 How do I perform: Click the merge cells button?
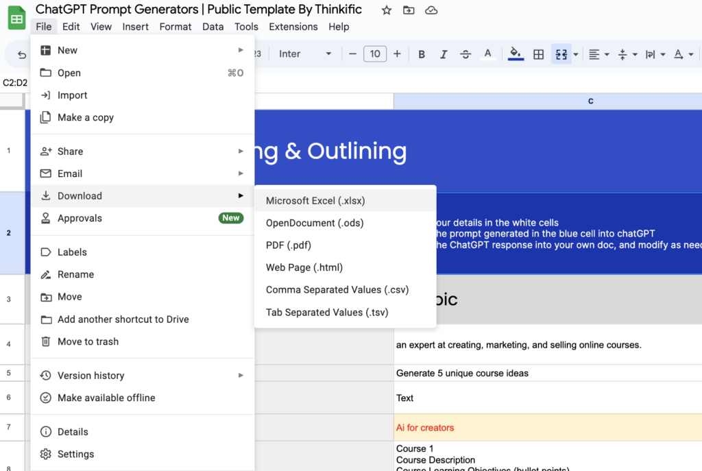[561, 54]
